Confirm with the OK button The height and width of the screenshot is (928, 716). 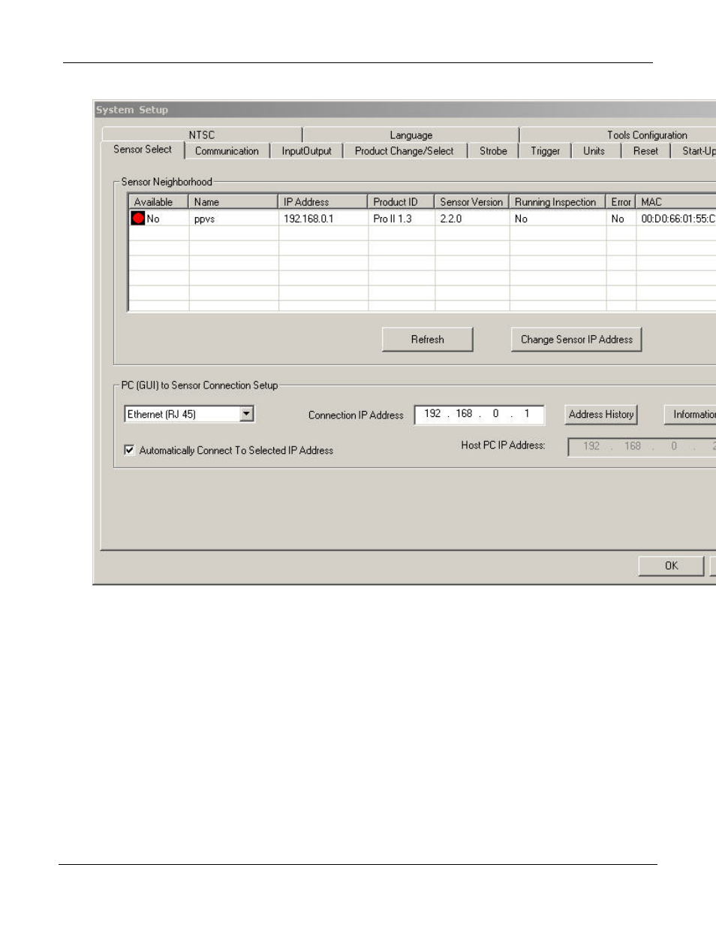(671, 566)
